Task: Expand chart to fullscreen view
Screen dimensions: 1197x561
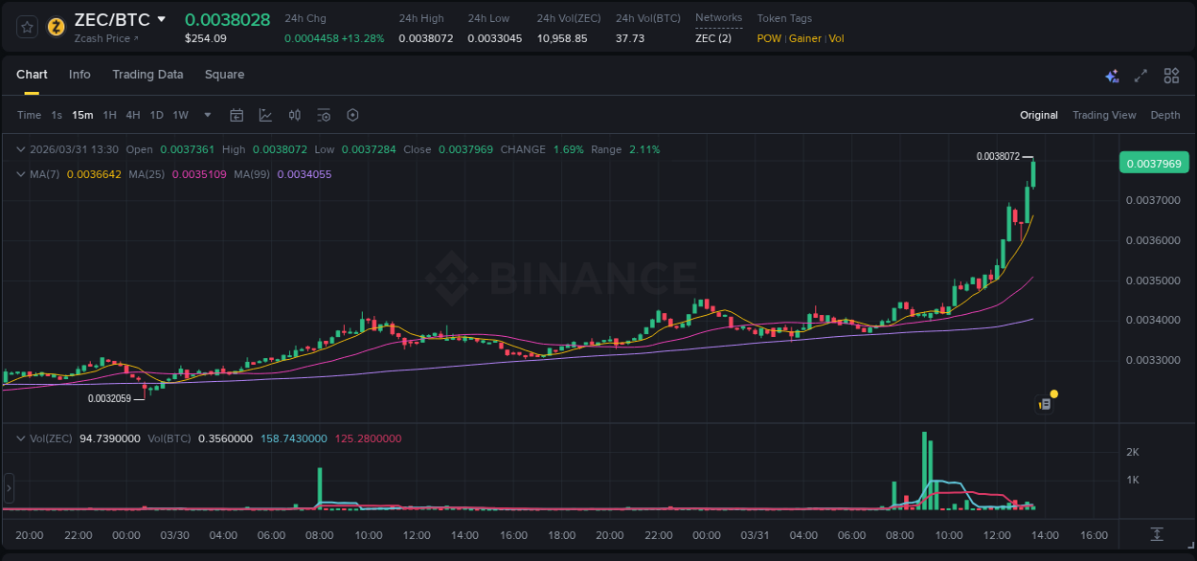Action: [x=1141, y=76]
